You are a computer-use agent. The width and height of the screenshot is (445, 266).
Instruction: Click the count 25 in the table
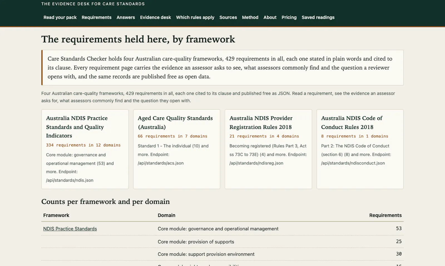pyautogui.click(x=399, y=242)
